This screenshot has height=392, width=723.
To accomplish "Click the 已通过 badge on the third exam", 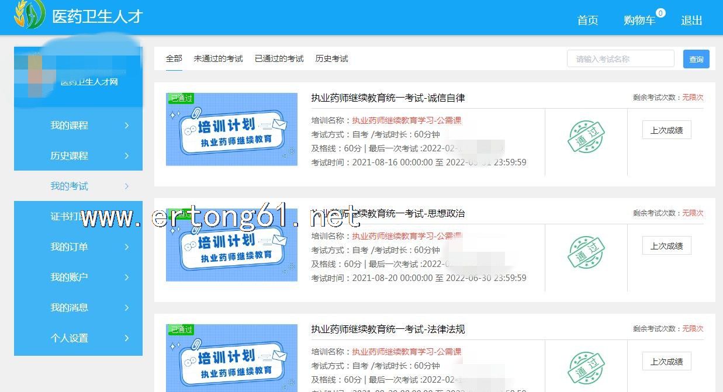I will point(181,329).
